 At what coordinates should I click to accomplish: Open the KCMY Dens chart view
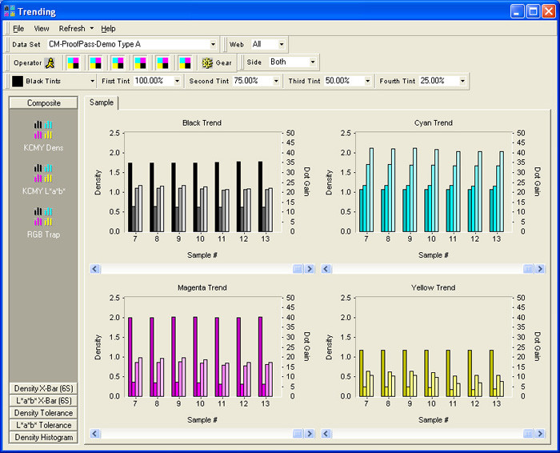point(43,130)
